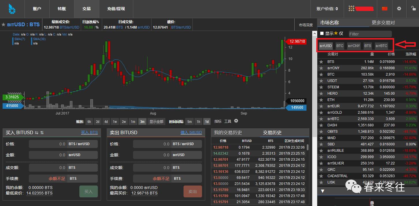Star the MAID market row
419x206 pixels.
(x=321, y=138)
